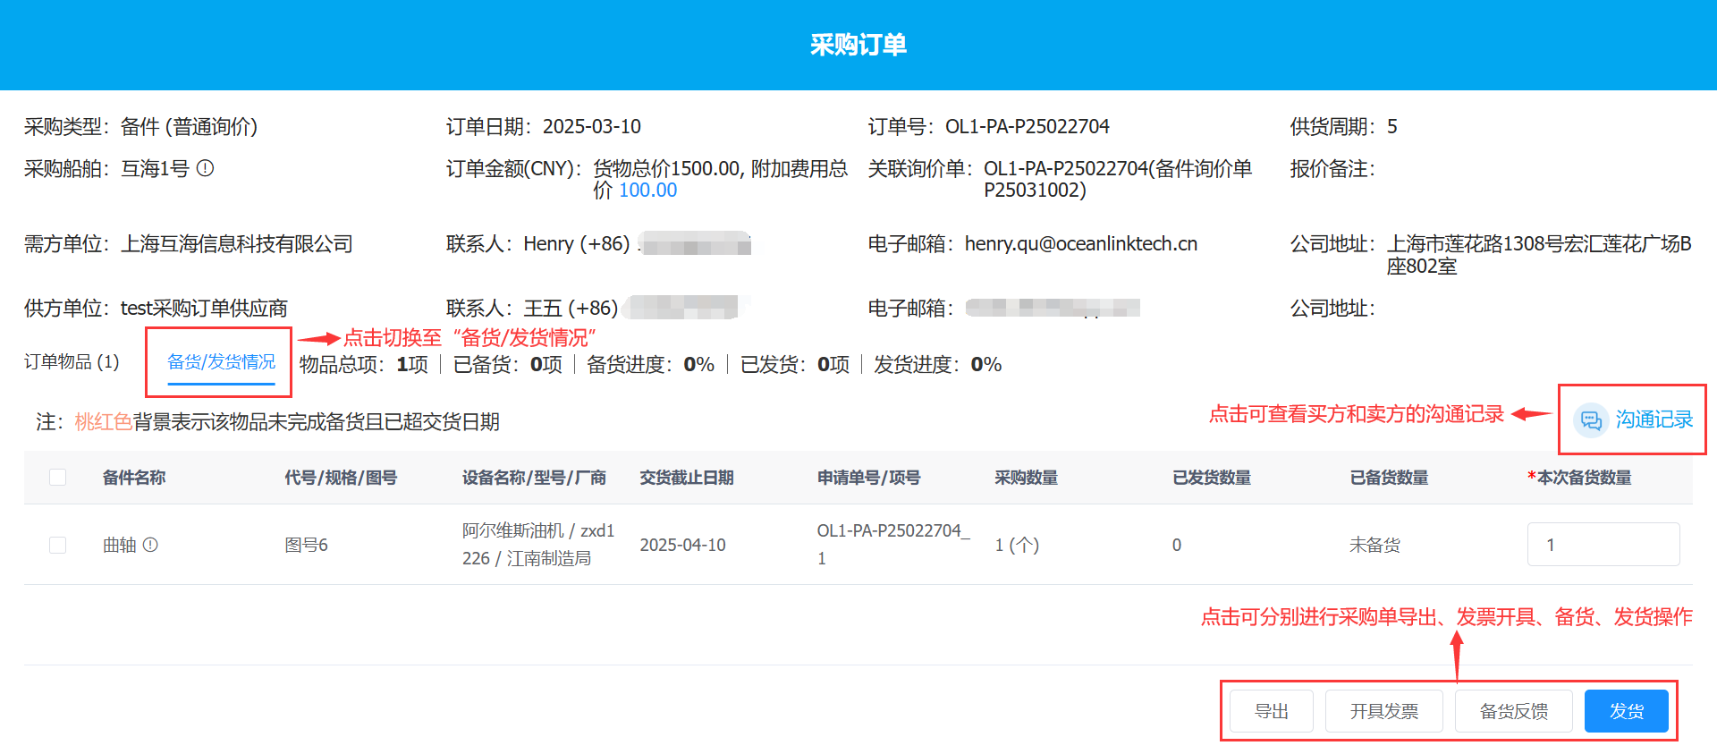The height and width of the screenshot is (754, 1717).
Task: Switch to the 备货/发货情况 tab
Action: 221,361
